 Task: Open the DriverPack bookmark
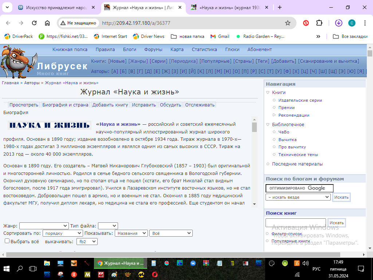click(x=19, y=36)
